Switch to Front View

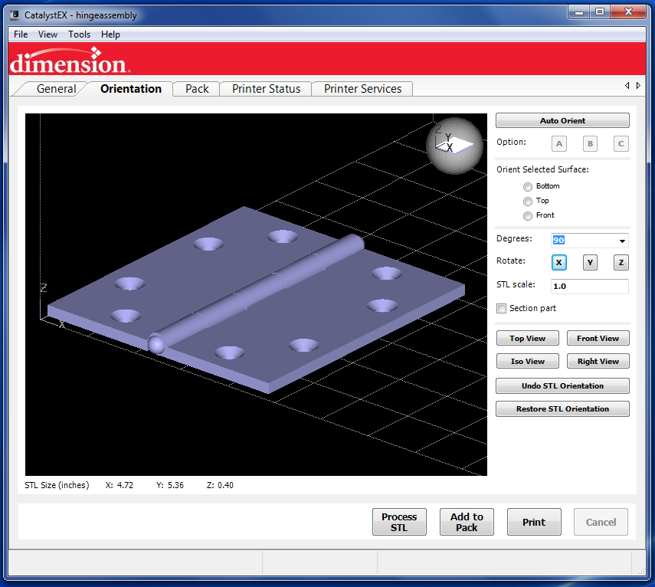coord(598,338)
